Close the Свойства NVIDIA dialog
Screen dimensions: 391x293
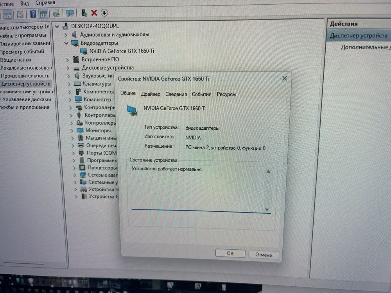pos(284,79)
